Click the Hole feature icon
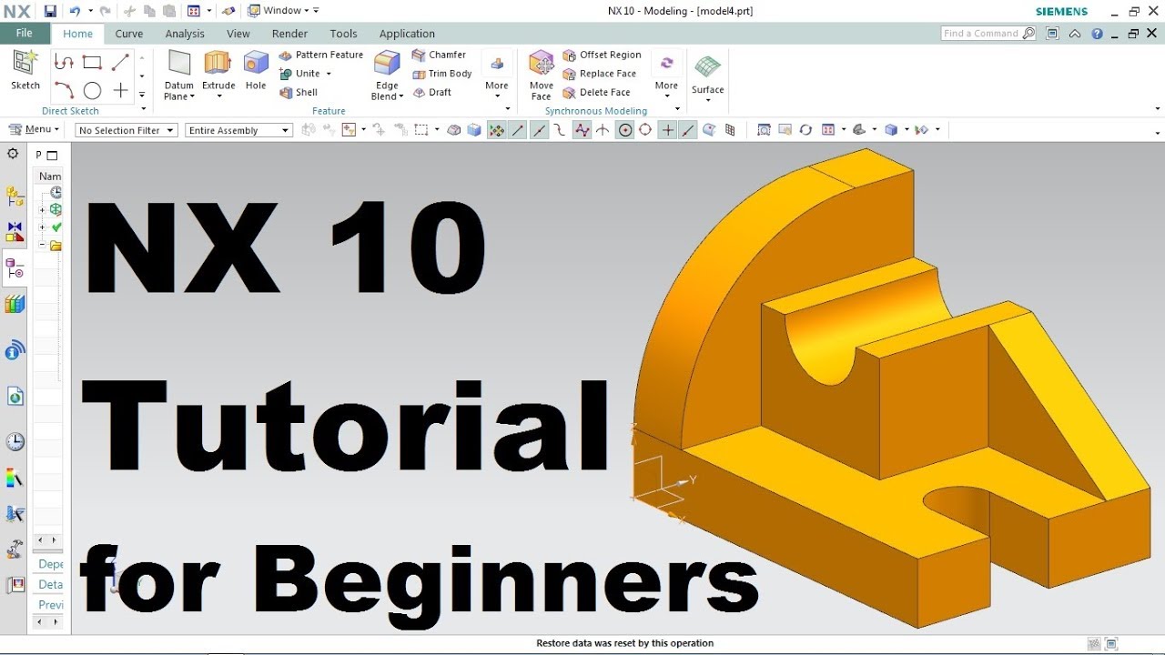Image resolution: width=1165 pixels, height=655 pixels. coord(256,64)
